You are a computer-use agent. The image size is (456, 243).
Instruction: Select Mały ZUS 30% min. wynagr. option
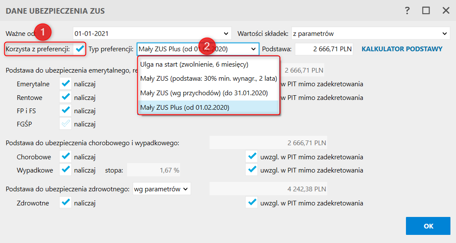tap(208, 79)
